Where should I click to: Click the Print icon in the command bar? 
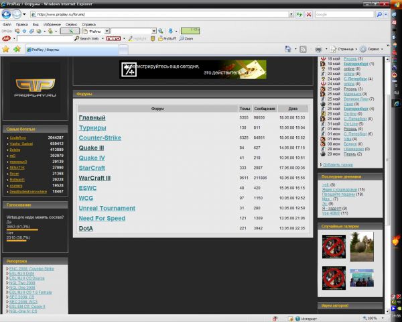pyautogui.click(x=318, y=49)
